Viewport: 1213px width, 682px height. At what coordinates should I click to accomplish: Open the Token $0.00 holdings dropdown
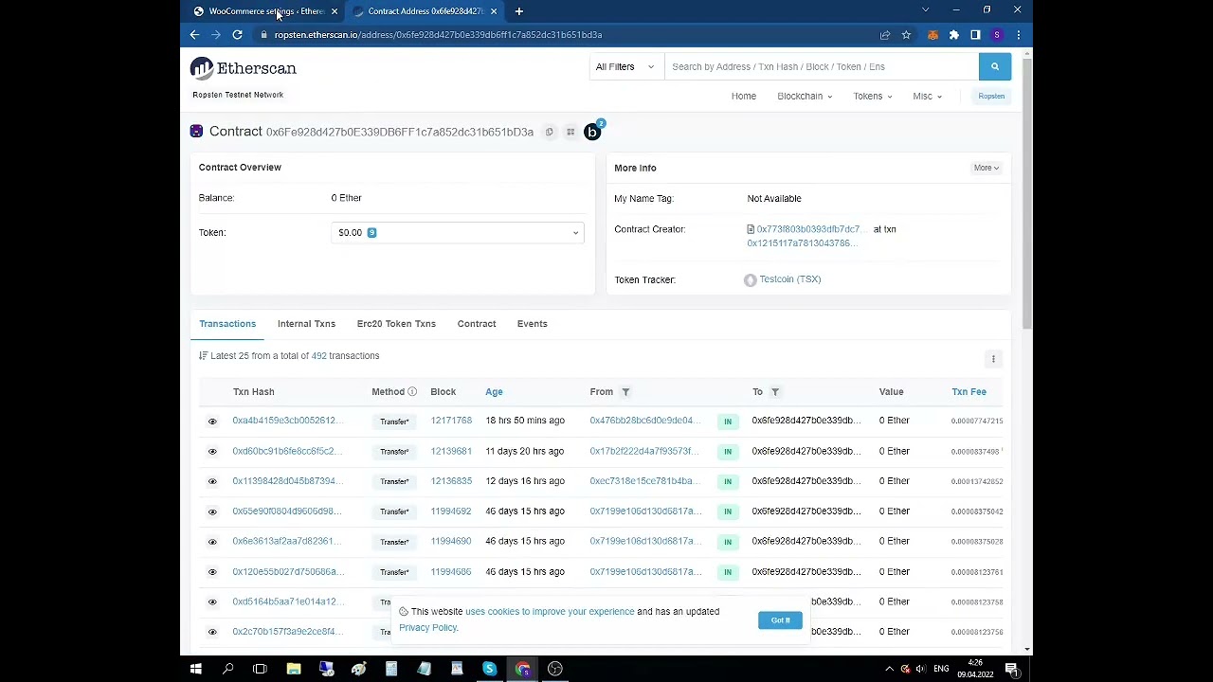pyautogui.click(x=458, y=233)
